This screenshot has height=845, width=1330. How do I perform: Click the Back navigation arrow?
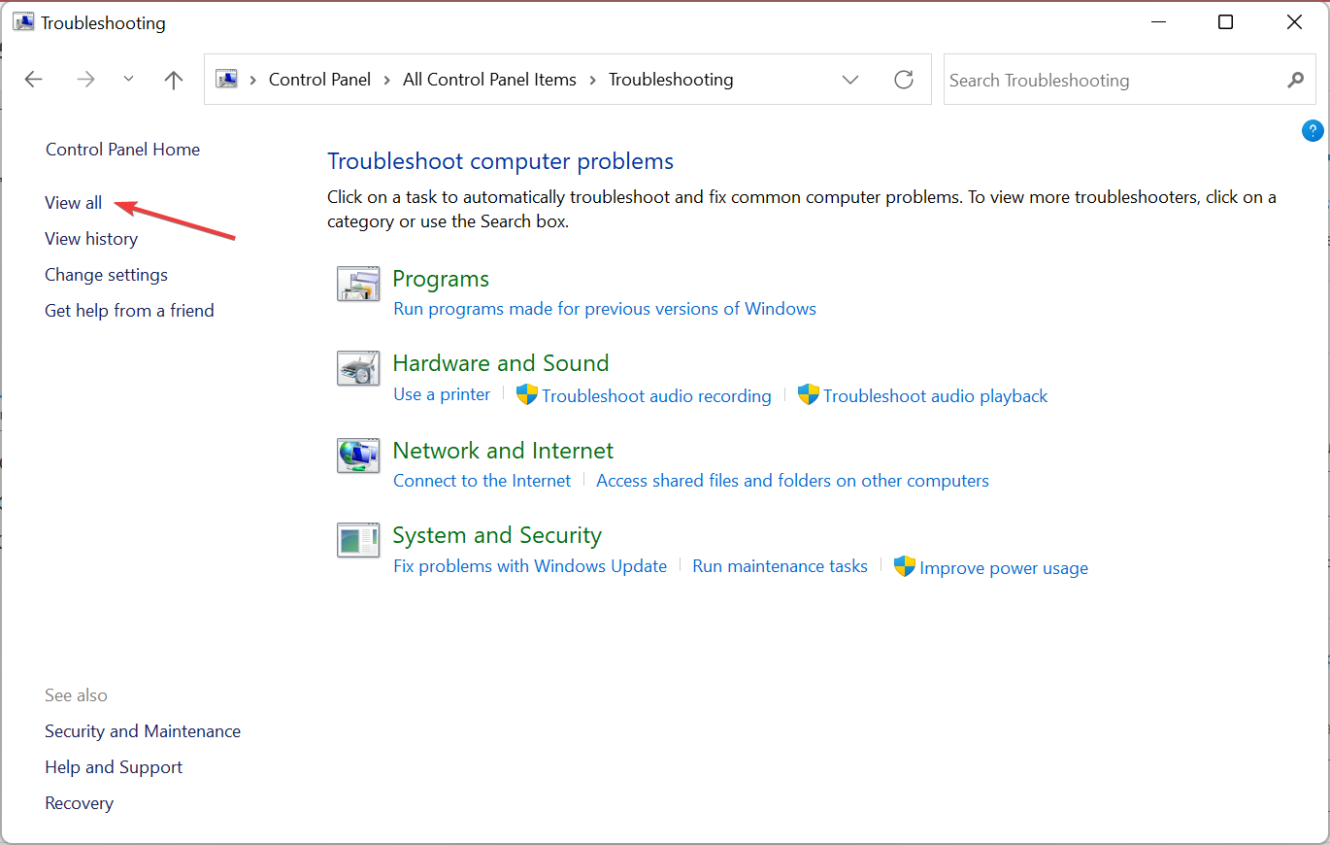(34, 80)
